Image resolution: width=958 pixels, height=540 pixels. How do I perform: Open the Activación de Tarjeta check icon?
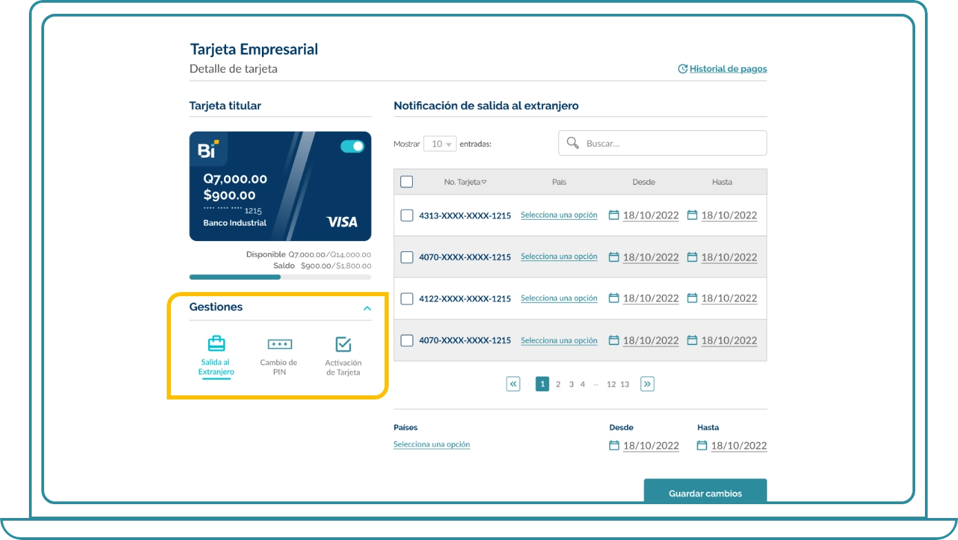point(343,344)
